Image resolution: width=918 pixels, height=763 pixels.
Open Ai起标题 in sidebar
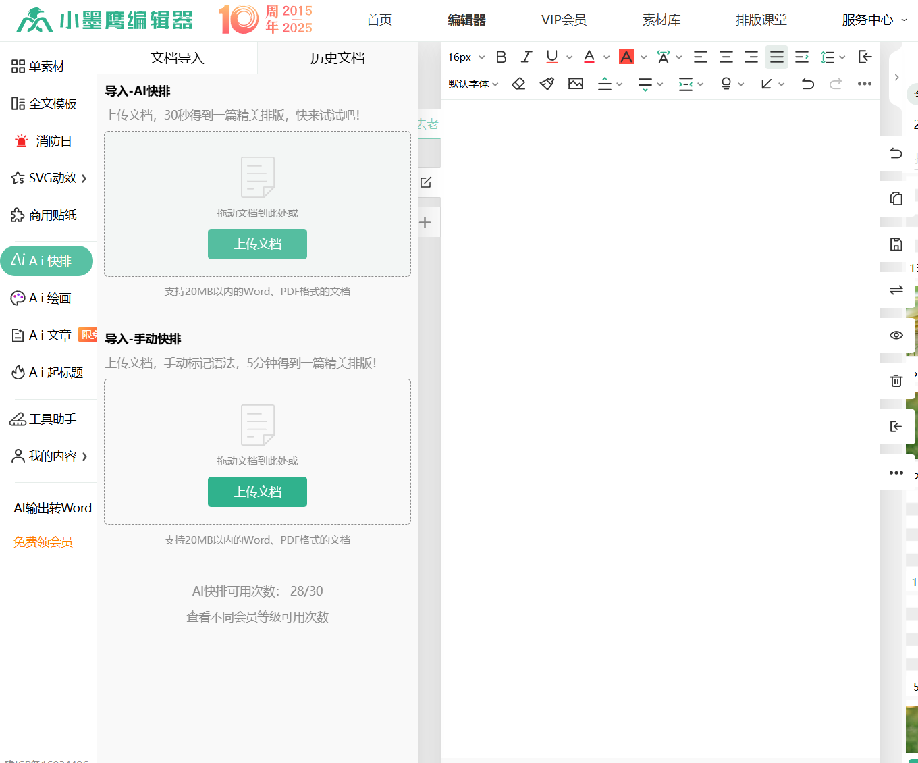point(47,372)
